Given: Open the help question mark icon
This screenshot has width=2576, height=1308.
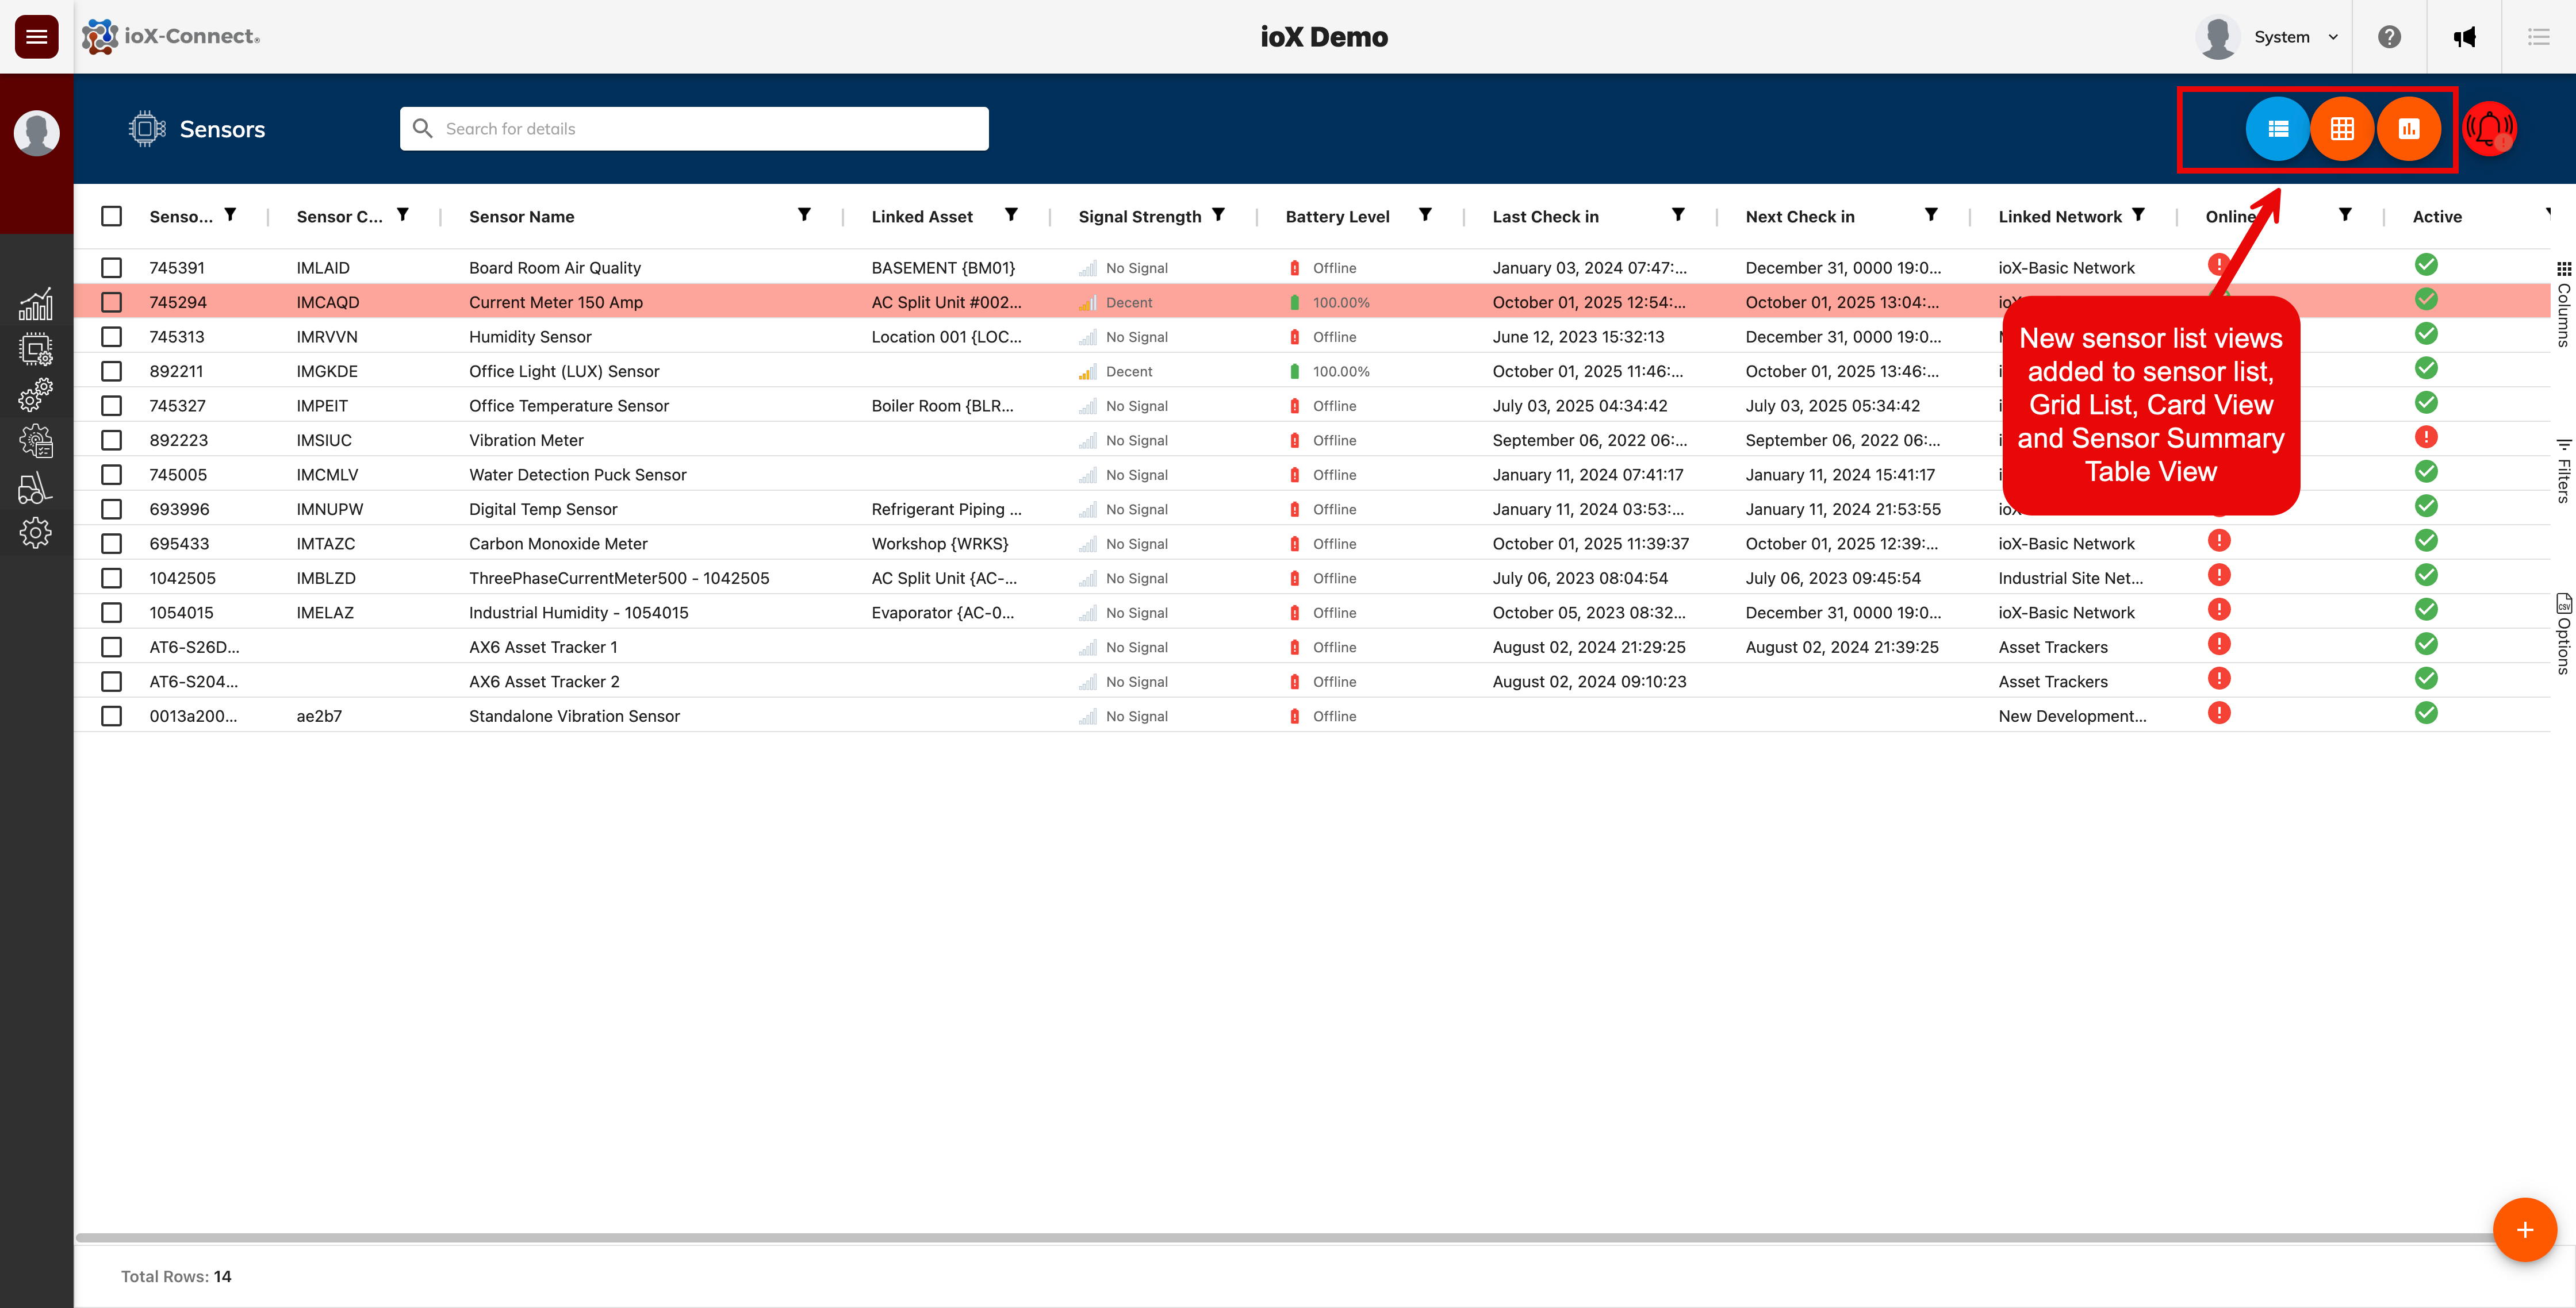Looking at the screenshot, I should coord(2390,37).
